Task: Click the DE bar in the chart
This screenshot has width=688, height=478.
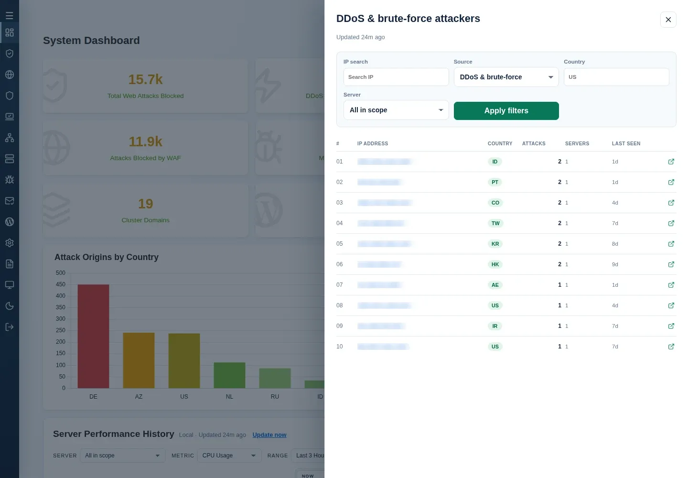Action: coord(93,337)
